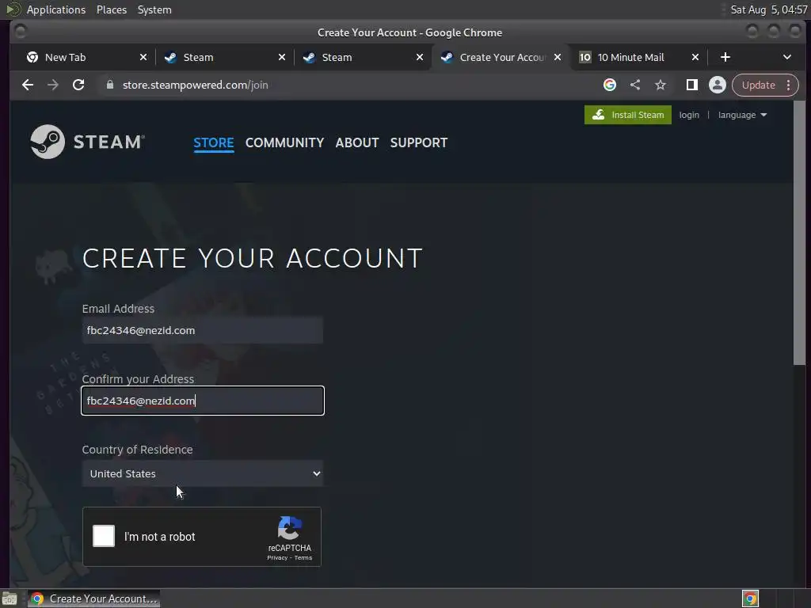811x608 pixels.
Task: Open the Google icon in address bar
Action: click(610, 85)
